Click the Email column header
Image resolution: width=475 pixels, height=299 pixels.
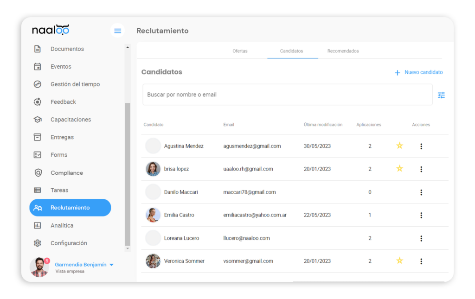coord(229,125)
